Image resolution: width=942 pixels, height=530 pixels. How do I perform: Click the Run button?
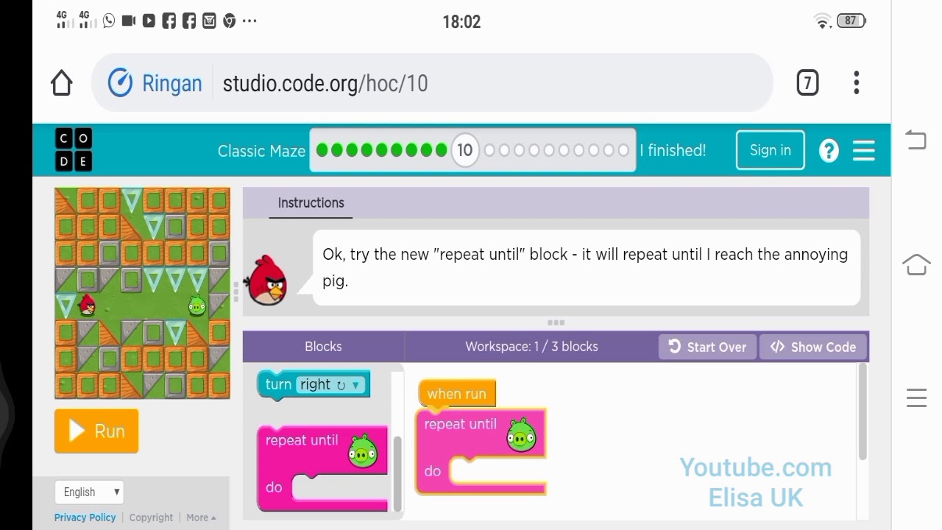click(x=96, y=431)
